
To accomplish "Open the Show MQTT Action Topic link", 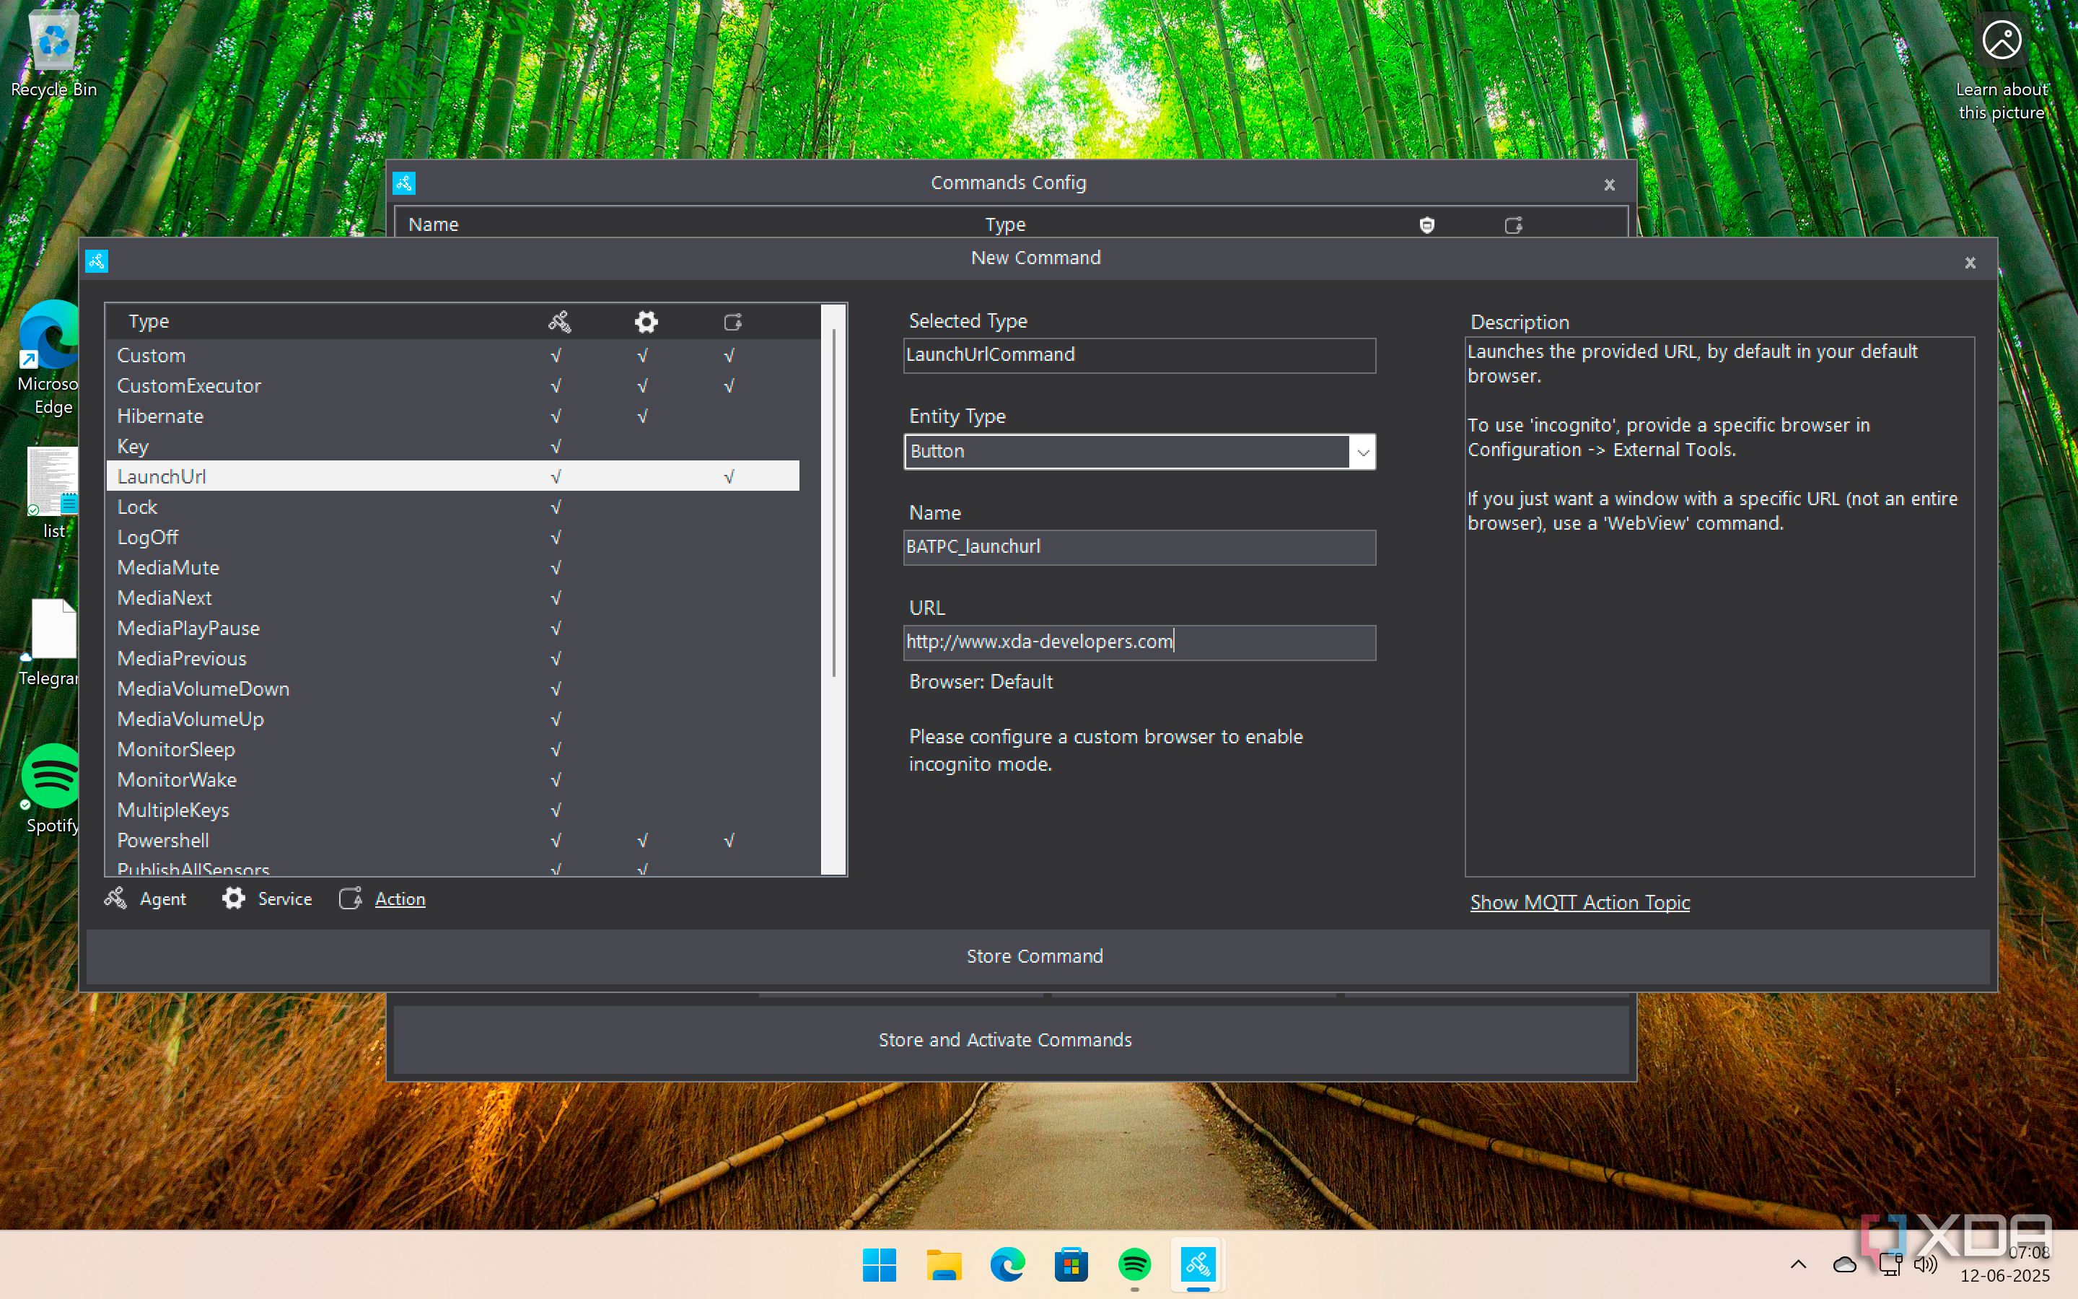I will tap(1579, 902).
